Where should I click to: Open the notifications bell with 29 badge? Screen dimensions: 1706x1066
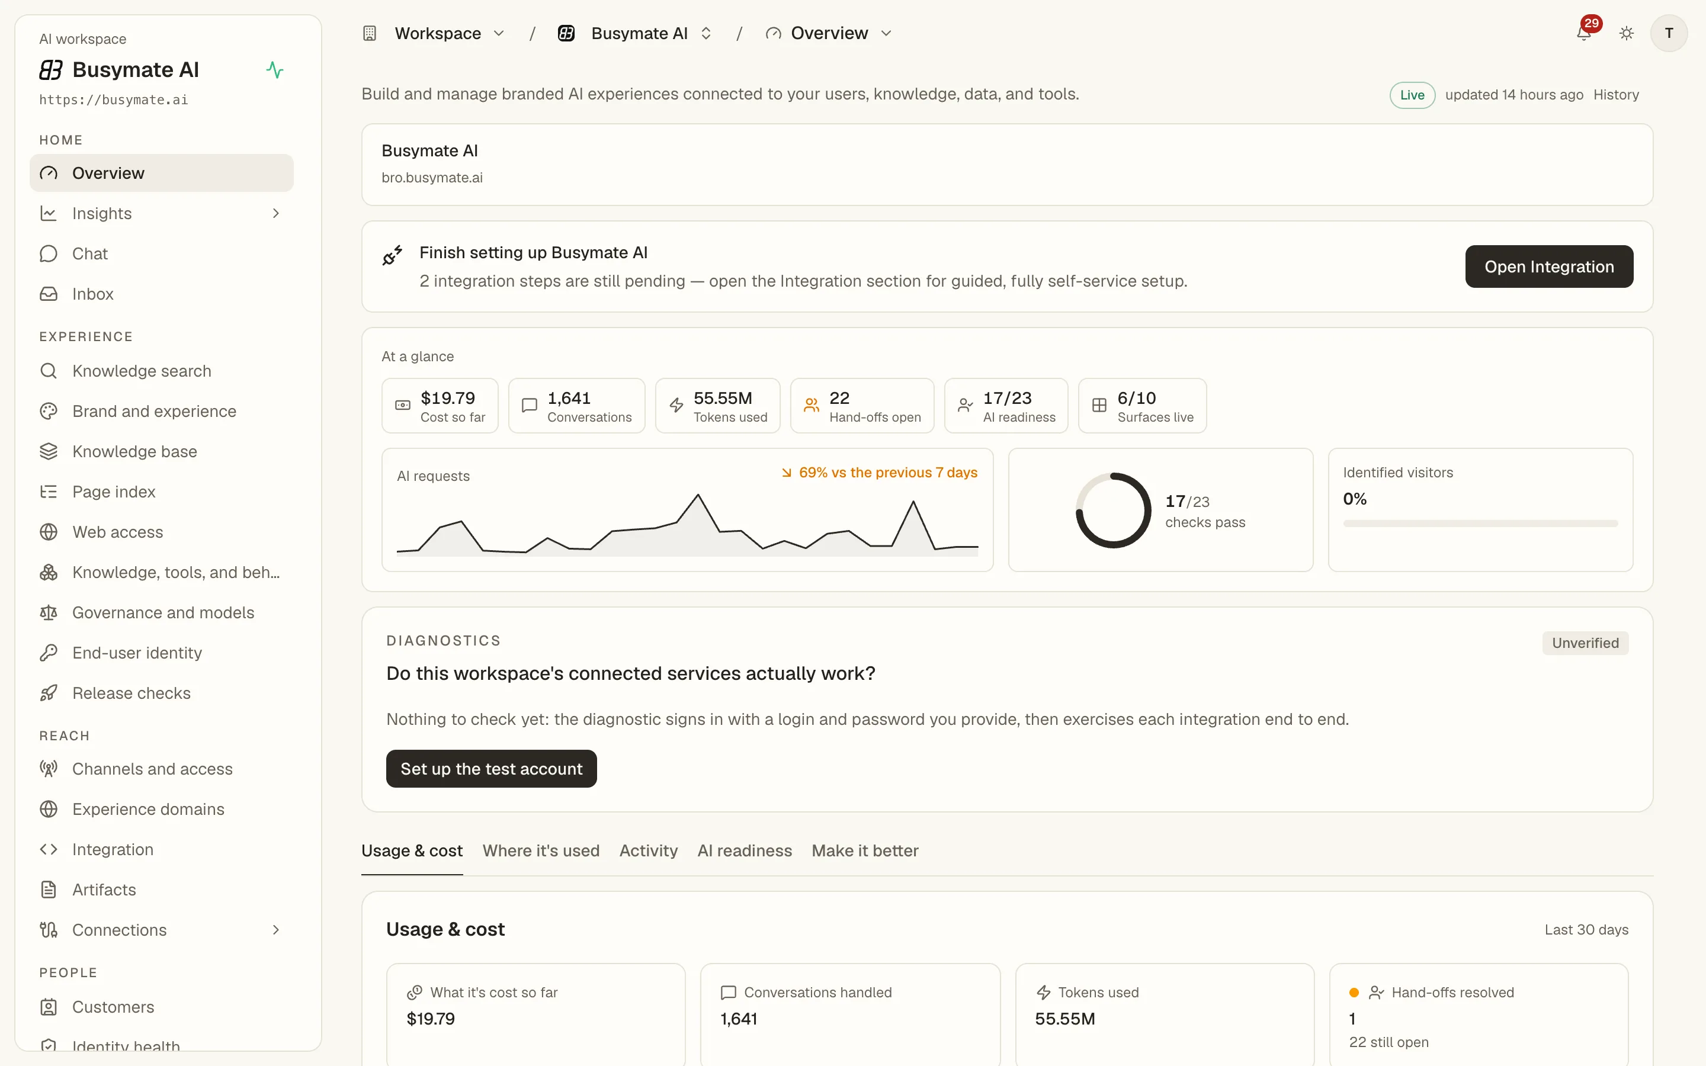click(x=1583, y=33)
